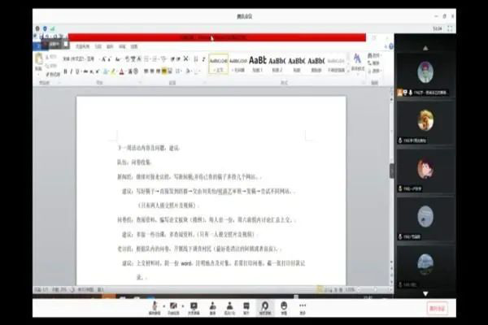Open the Chat icon in meeting toolbar
Viewport: 488px width, 325px height.
(x=246, y=307)
